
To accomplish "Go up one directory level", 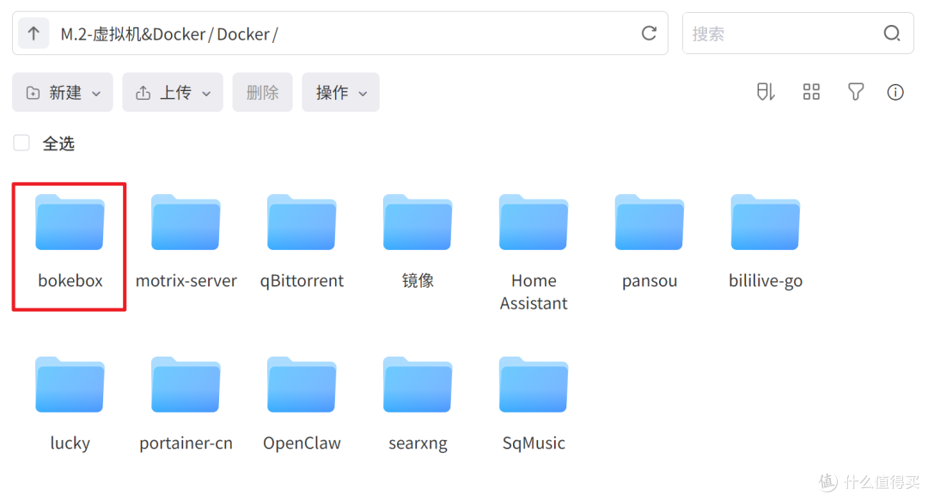I will 34,34.
